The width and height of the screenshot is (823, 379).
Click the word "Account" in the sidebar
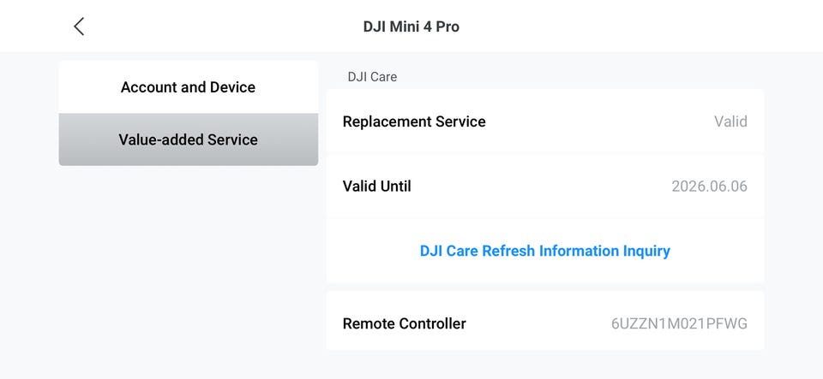(151, 87)
